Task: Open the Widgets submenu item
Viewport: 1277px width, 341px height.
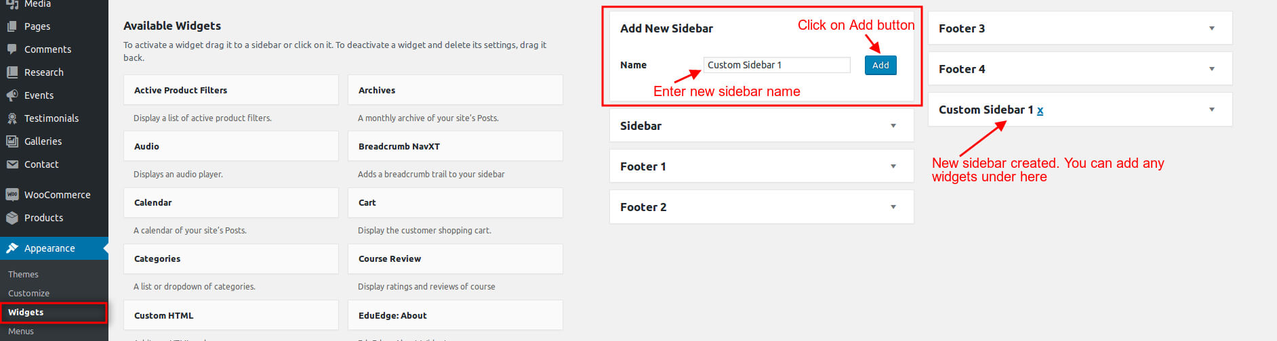Action: tap(54, 313)
